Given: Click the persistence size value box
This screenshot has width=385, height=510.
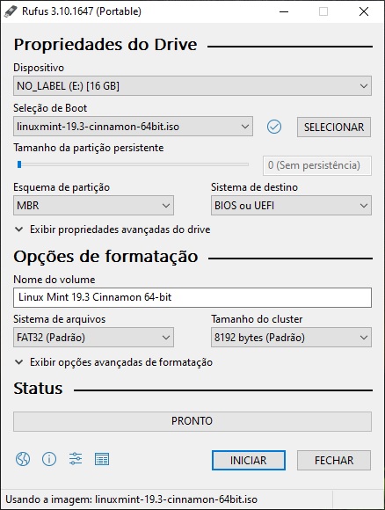Looking at the screenshot, I should click(317, 165).
